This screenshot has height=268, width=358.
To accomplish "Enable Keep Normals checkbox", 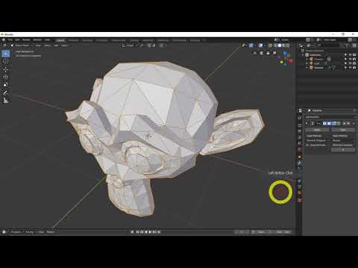I will (307, 145).
